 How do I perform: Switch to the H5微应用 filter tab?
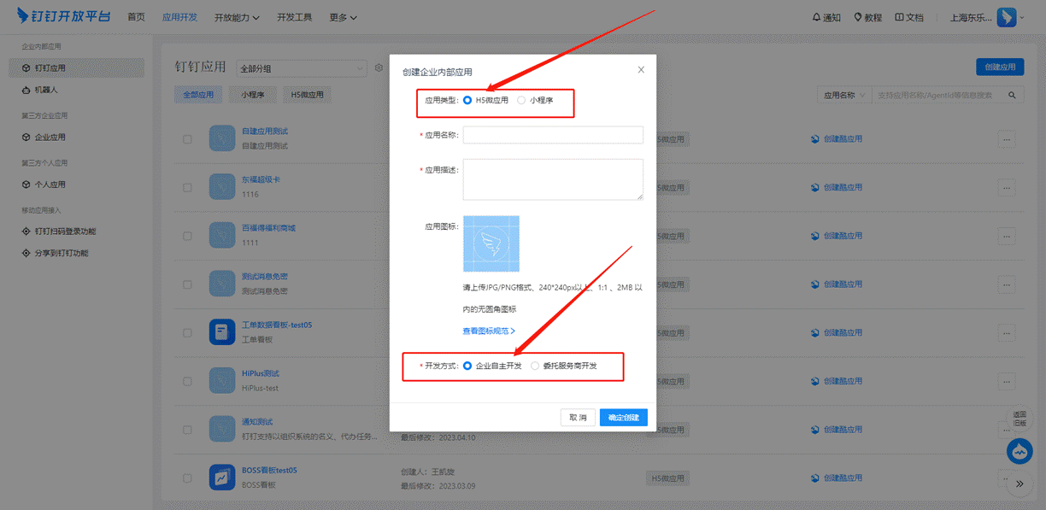[x=307, y=95]
